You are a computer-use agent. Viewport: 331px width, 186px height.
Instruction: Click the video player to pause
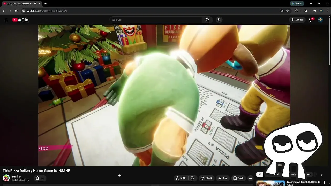164,95
